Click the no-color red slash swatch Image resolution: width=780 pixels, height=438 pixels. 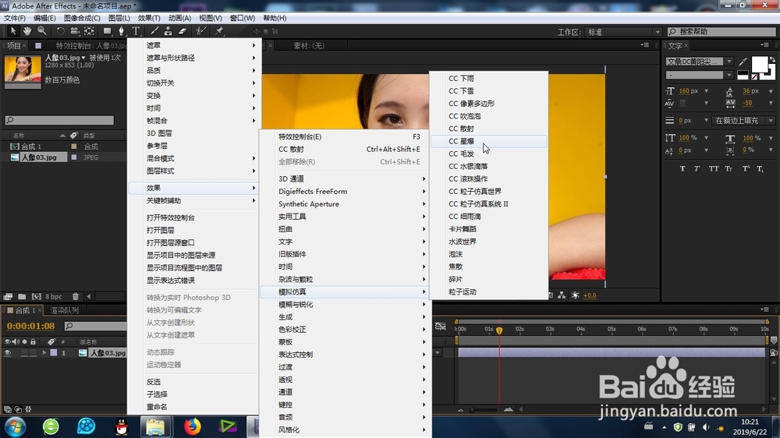[754, 76]
